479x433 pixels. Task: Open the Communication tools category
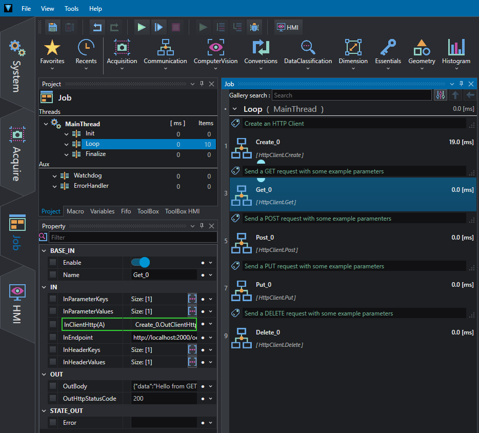165,54
